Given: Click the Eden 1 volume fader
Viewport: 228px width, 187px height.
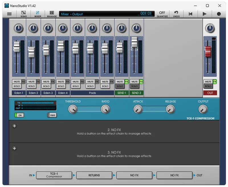Looking at the screenshot, I should click(x=17, y=47).
